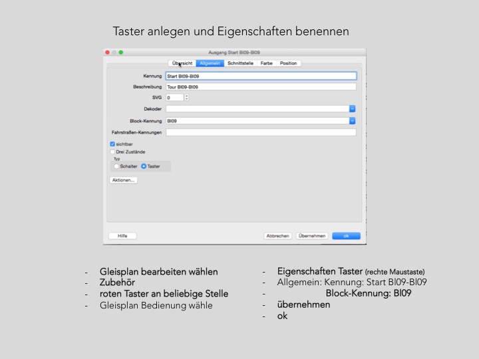Choose the Taster radio option

(144, 166)
